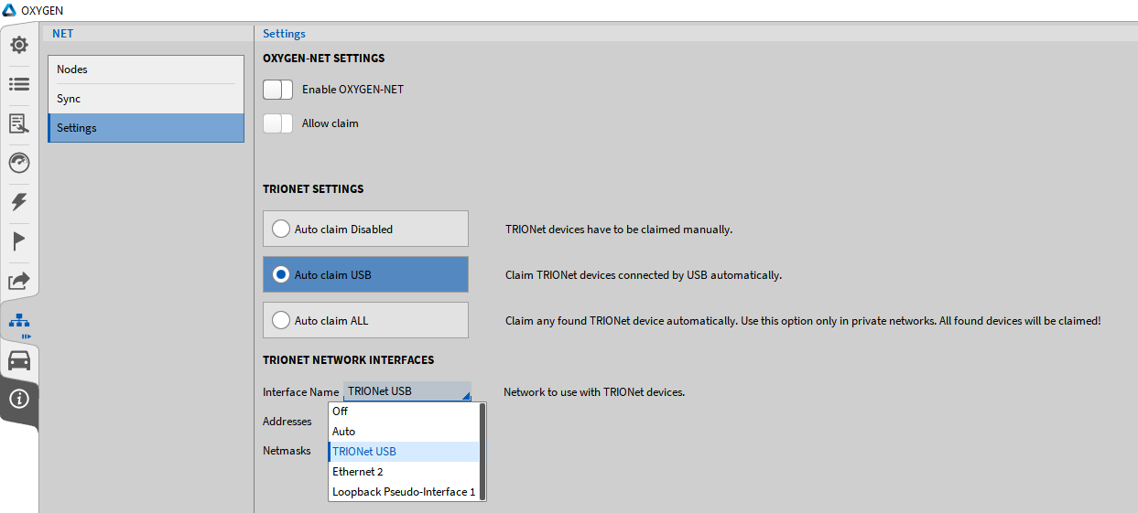Click the export arrow icon in sidebar
The height and width of the screenshot is (513, 1138).
(19, 281)
